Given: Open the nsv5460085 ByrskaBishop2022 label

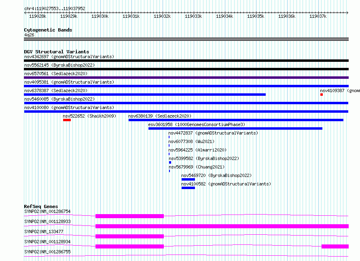Looking at the screenshot, I should coord(59,99).
